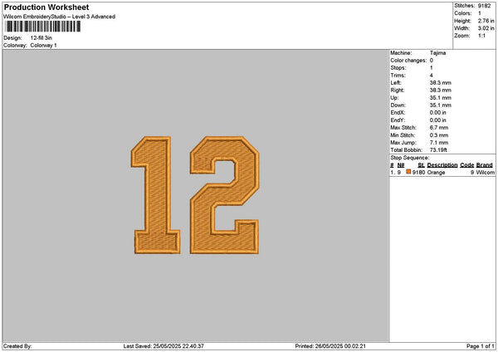The width and height of the screenshot is (498, 352).
Task: Click the Printed timestamp in footer
Action: coord(330,346)
